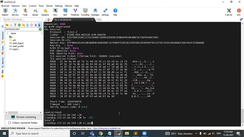The width and height of the screenshot is (244, 137).
Task: Click the View toolbar icon
Action: pyautogui.click(x=55, y=12)
